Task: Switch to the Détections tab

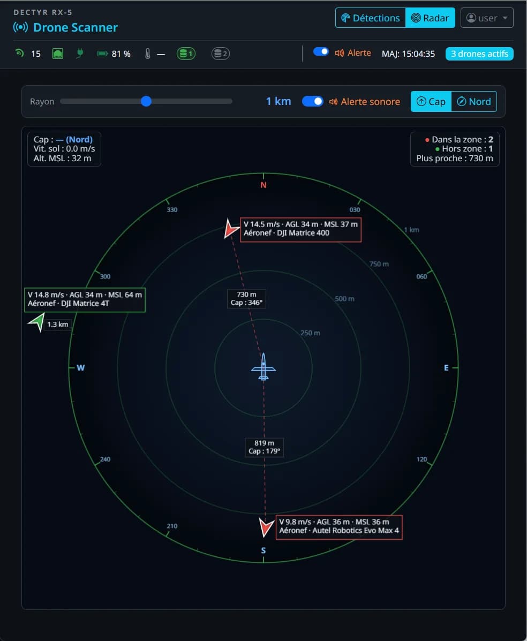Action: (371, 18)
